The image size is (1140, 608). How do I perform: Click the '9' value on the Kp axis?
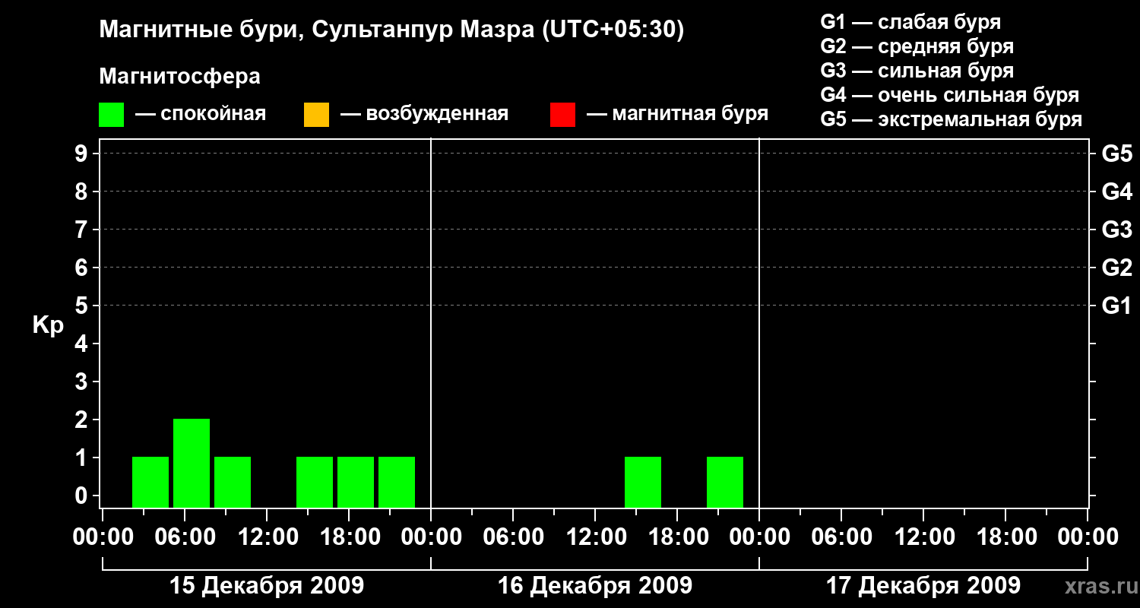(83, 154)
